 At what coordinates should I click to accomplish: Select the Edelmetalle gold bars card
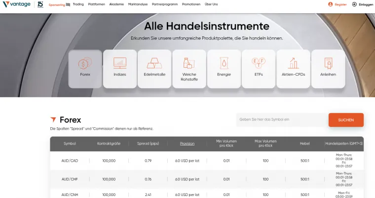coord(154,69)
